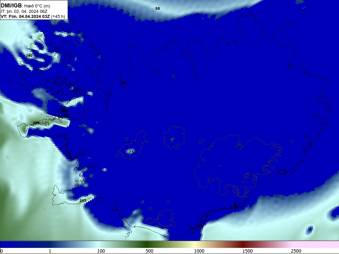This screenshot has height=254, width=339.
Task: Click the 0 tick on color scale
Action: pyautogui.click(x=2, y=251)
